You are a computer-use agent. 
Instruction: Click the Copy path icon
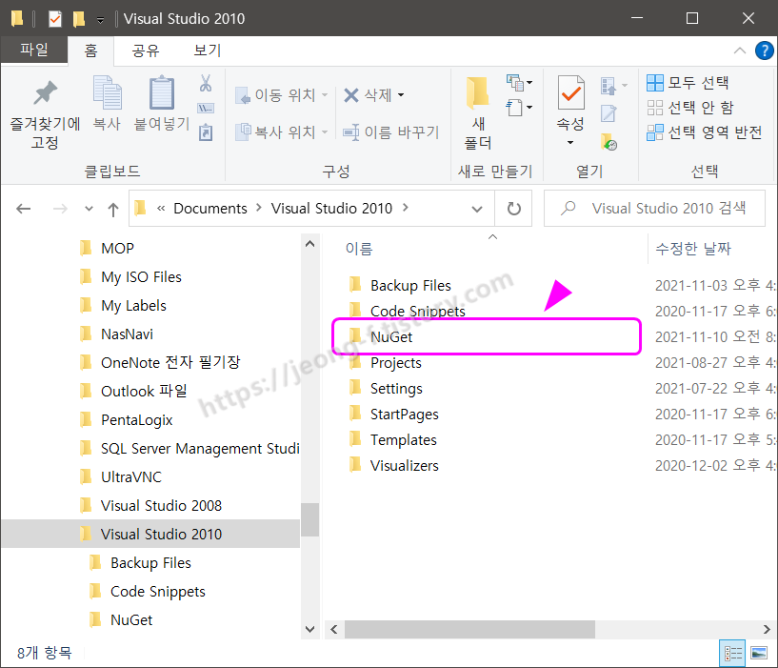tap(206, 108)
